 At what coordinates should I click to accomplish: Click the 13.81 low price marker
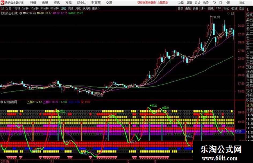pyautogui.click(x=100, y=95)
